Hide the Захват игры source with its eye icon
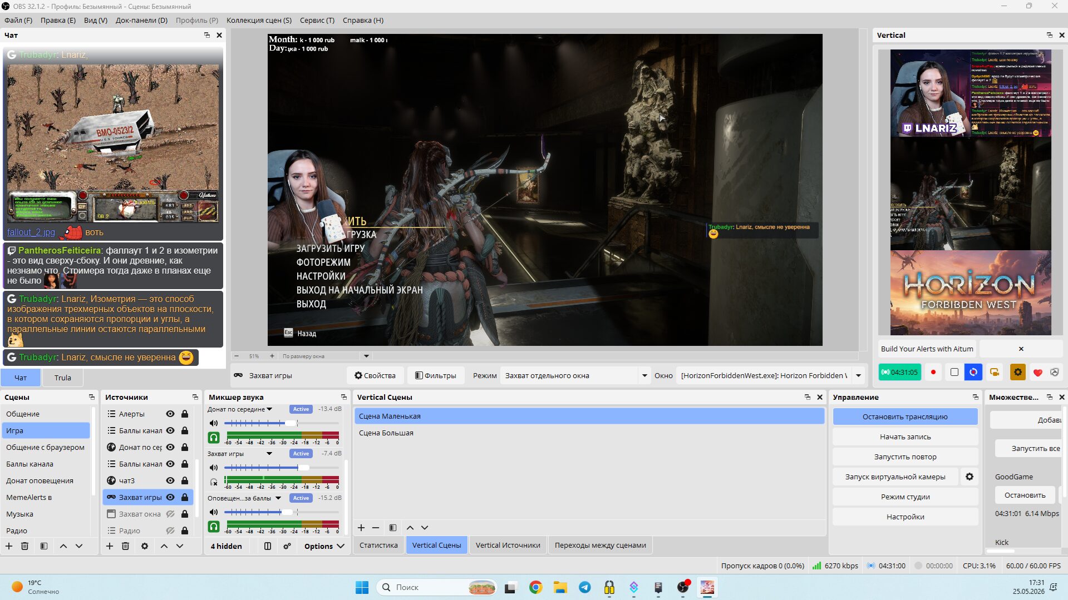The width and height of the screenshot is (1068, 600). point(170,497)
